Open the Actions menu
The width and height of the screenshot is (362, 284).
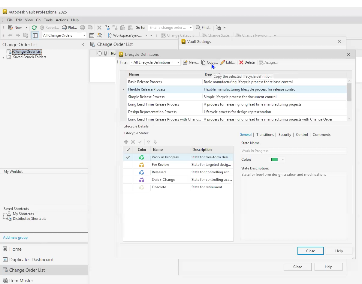(x=62, y=20)
